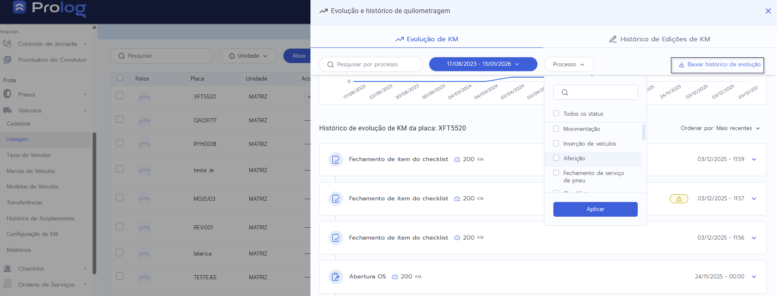Image resolution: width=777 pixels, height=296 pixels.
Task: Open the Ordenar por Mais recentes dropdown
Action: (x=720, y=128)
